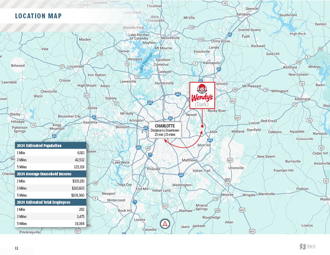Screen dimensions: 330x255
Task: Click the route 5 shield near Newport
Action: [95, 198]
